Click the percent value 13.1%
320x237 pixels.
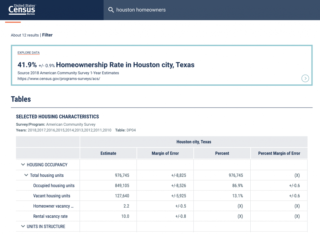coord(237,196)
